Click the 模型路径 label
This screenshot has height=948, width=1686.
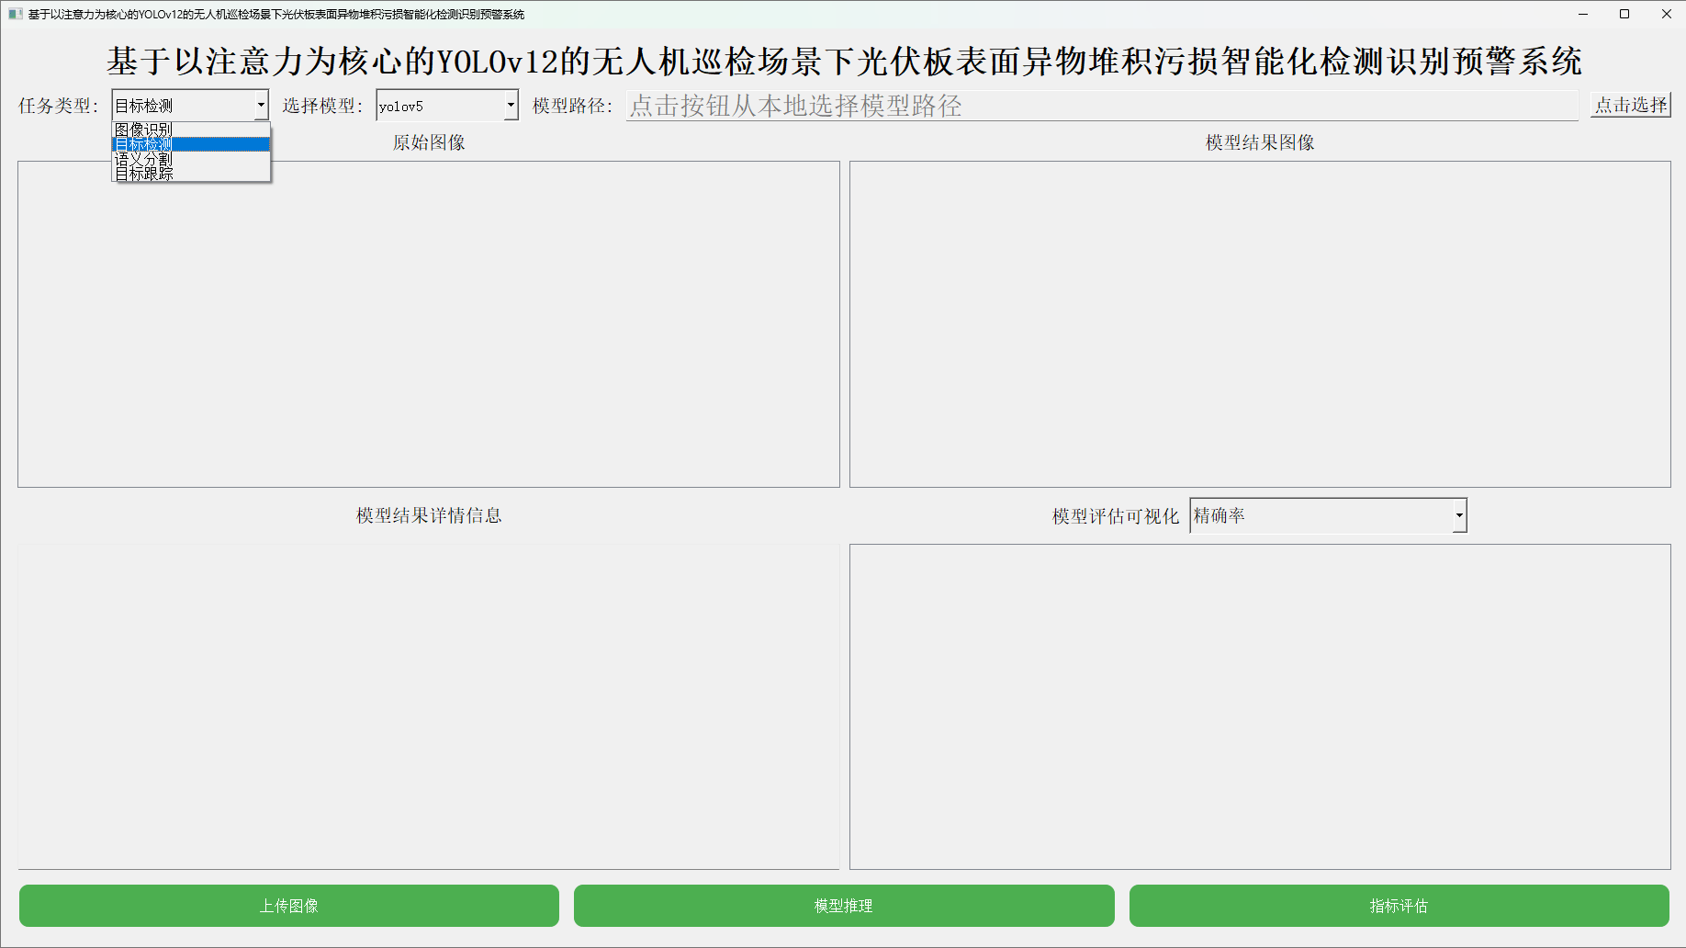573,106
